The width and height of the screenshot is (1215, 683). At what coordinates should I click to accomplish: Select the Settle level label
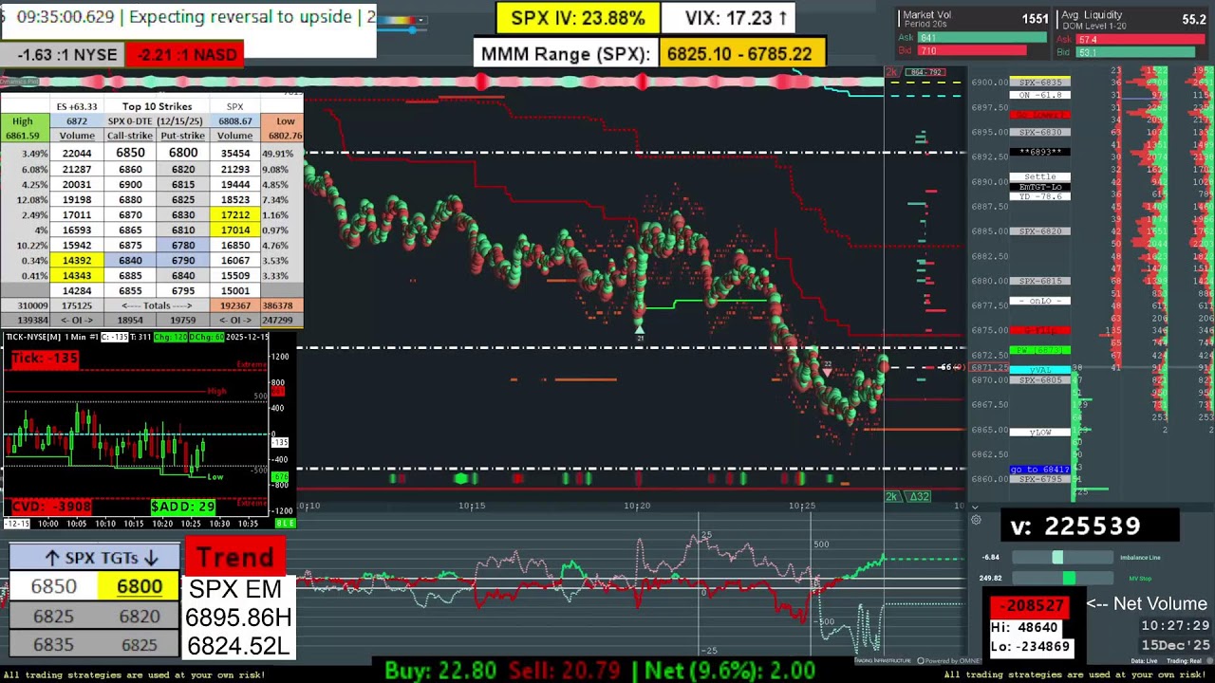click(1040, 176)
